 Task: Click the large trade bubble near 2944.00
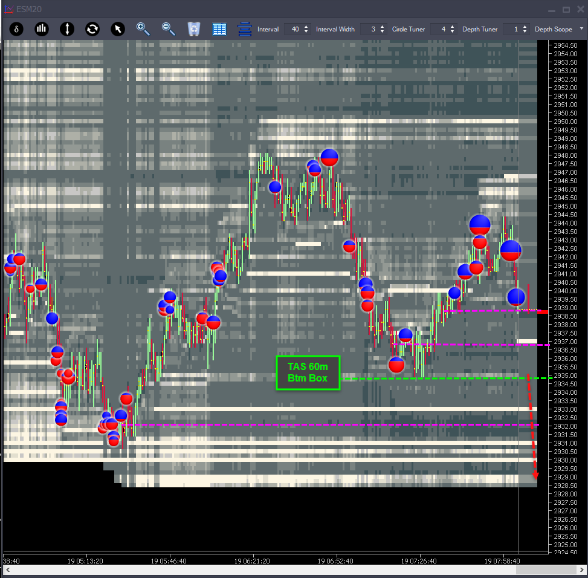480,225
